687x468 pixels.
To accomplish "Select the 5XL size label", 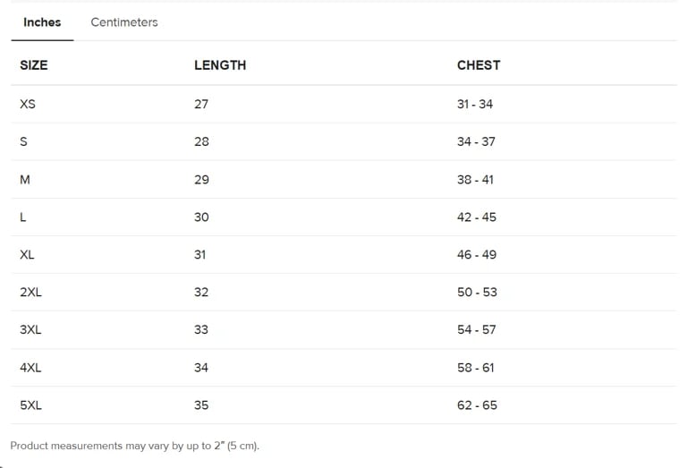I will (x=30, y=405).
